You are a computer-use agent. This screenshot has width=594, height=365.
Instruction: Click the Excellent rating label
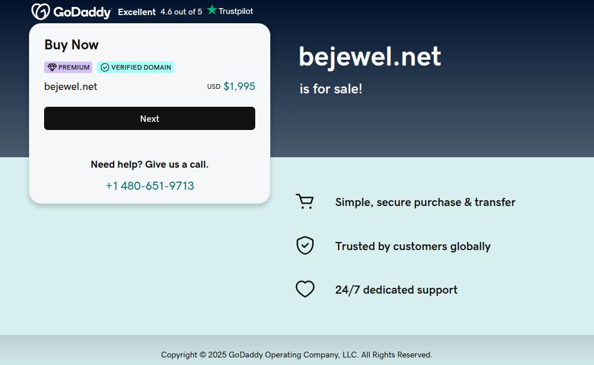click(137, 12)
